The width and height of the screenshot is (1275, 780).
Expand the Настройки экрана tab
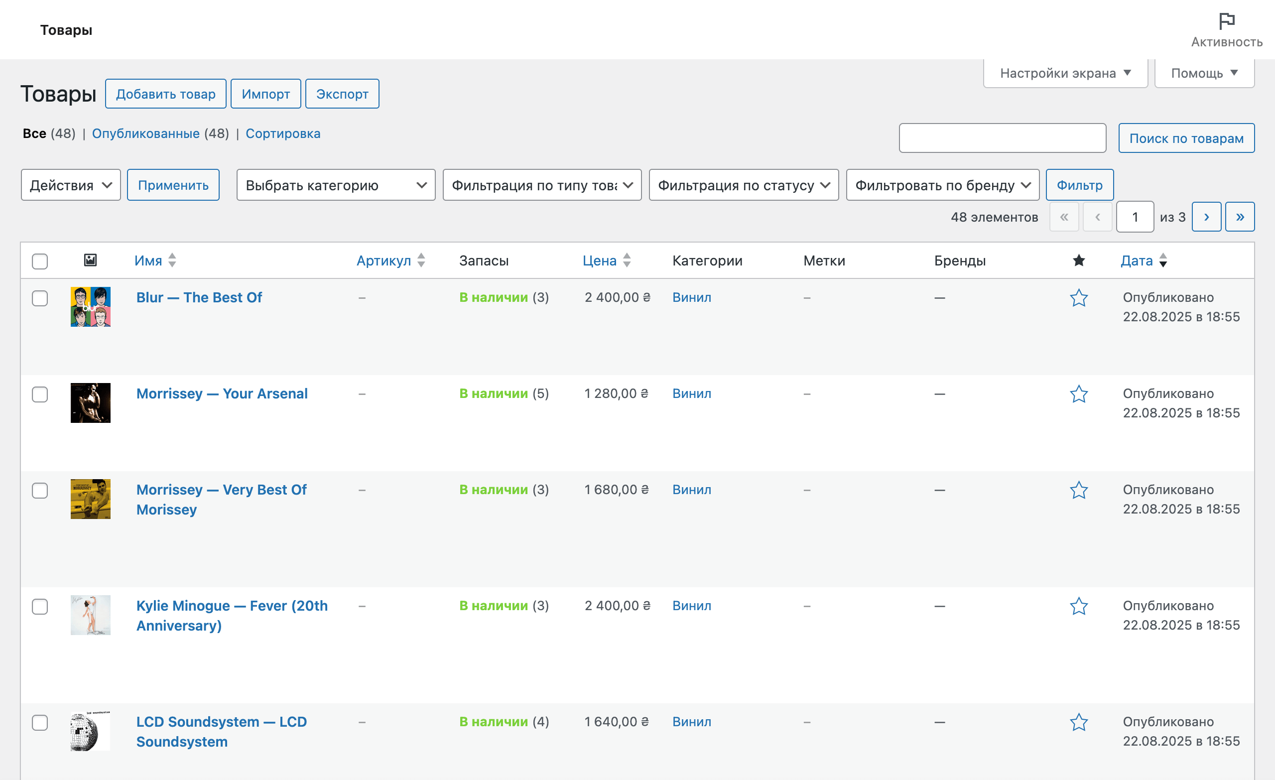[1065, 73]
